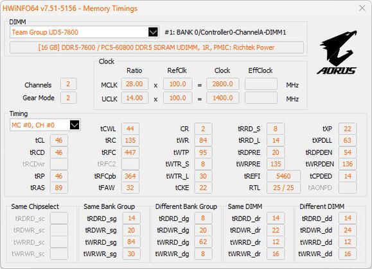Viewport: 372px width, 269px height.
Task: Open the Team Group UD5-7600 DIMM dropdown
Action: pos(153,32)
